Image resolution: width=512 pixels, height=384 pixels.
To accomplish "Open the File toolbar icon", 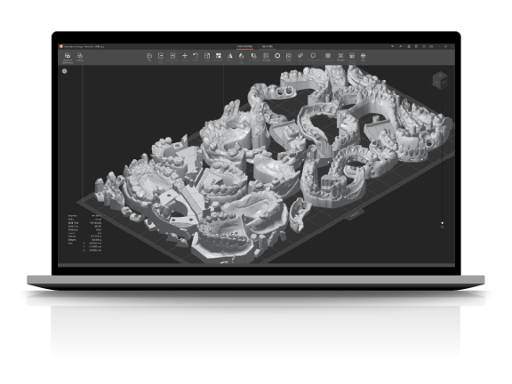I will pos(149,57).
